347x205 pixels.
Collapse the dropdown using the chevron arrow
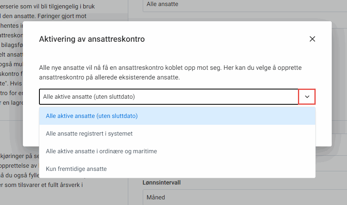[x=307, y=97]
